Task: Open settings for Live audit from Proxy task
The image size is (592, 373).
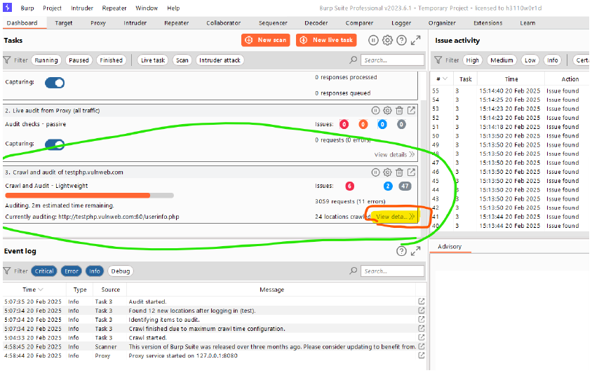Action: 387,111
